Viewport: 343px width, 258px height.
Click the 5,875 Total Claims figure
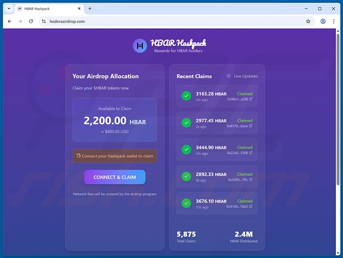pos(186,234)
